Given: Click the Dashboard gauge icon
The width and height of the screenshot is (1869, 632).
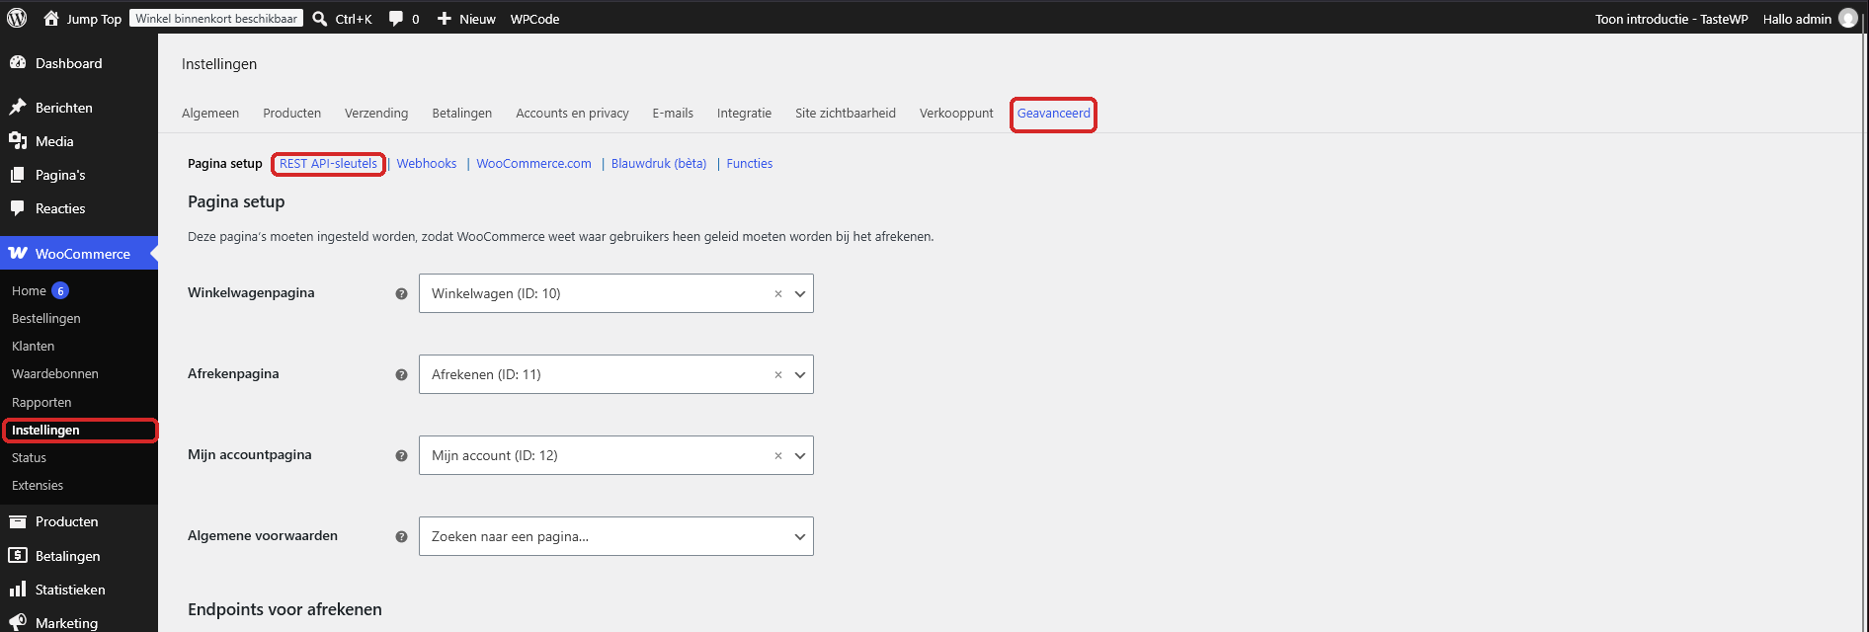Looking at the screenshot, I should pyautogui.click(x=18, y=62).
